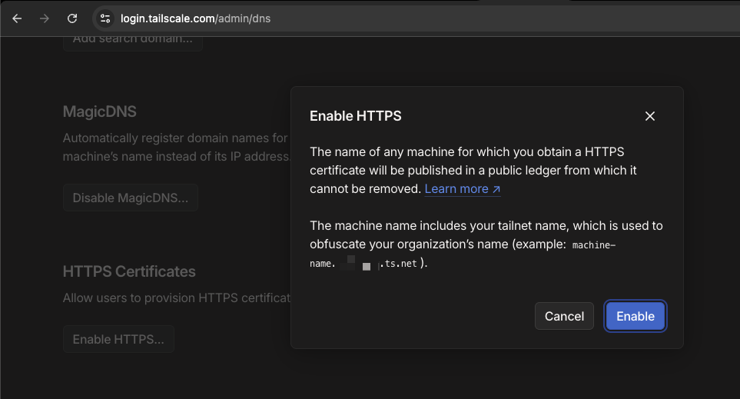
Task: Click the browser forward arrow
Action: (x=45, y=18)
